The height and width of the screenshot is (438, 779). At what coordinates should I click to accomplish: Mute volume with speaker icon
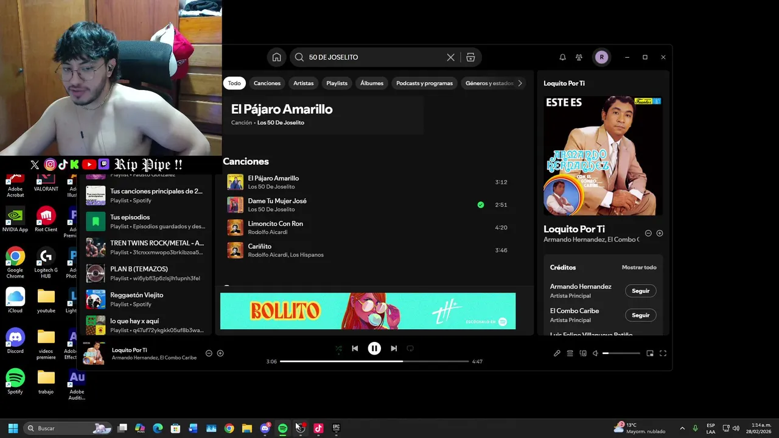(x=596, y=353)
